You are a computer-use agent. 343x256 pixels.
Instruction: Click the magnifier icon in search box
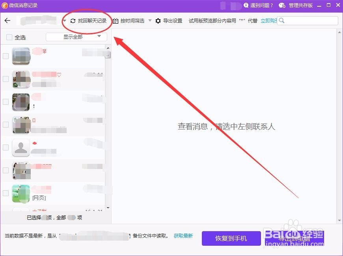[282, 20]
